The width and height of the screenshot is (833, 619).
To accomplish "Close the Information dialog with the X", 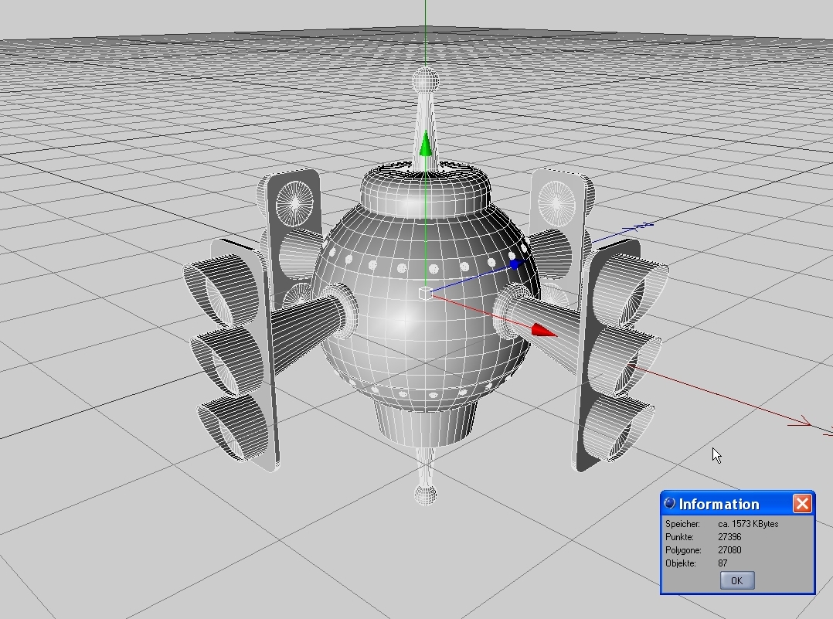I will coord(802,504).
